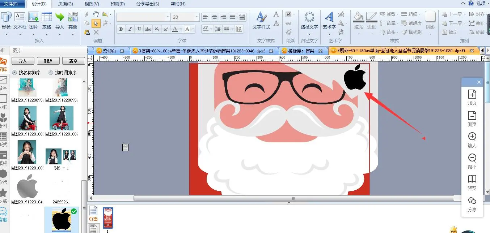The width and height of the screenshot is (490, 233).
Task: Click the 样式刷 style brush
Action: pos(412,32)
